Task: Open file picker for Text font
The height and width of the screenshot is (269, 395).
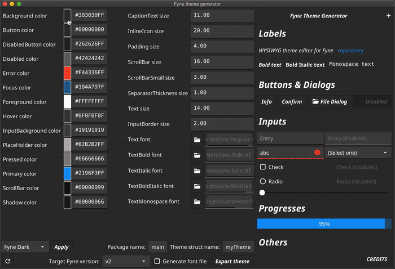Action: click(x=197, y=140)
